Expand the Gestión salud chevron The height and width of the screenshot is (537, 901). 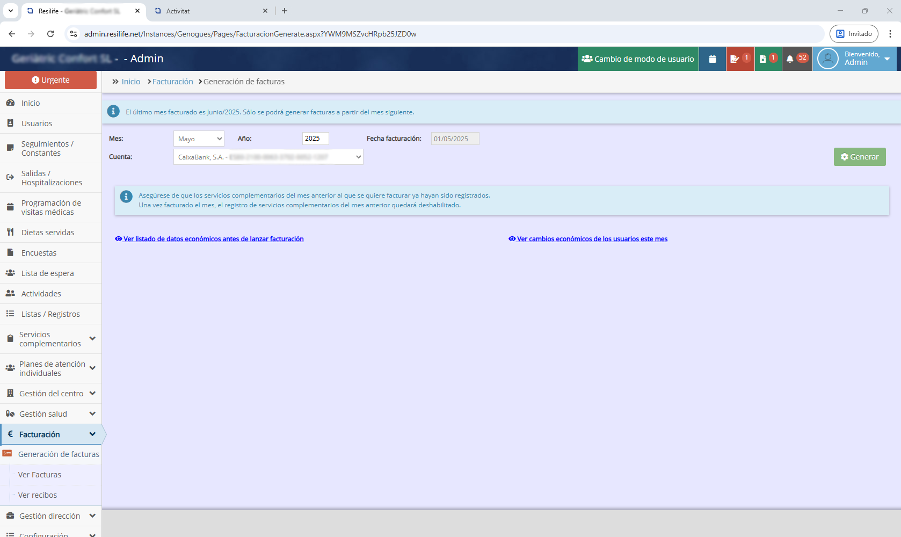tap(92, 413)
